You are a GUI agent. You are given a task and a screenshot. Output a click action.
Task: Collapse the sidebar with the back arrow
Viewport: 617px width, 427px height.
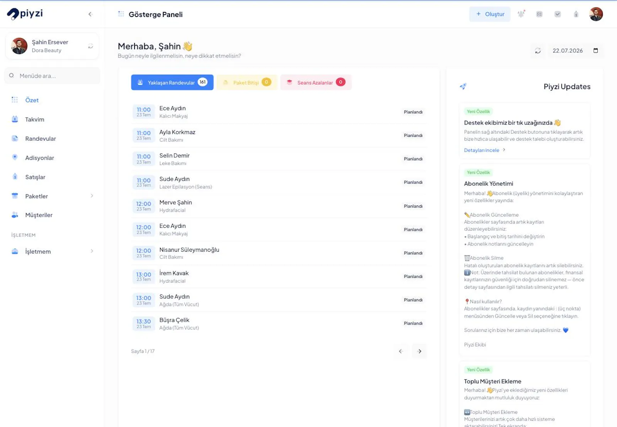(x=90, y=14)
